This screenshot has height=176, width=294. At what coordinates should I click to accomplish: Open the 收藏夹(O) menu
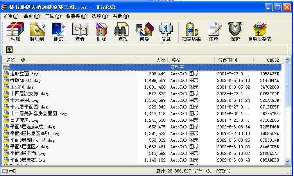(76, 16)
